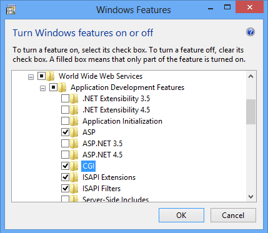Click the .NET Extensibility 3.5 folder icon

pyautogui.click(x=74, y=99)
